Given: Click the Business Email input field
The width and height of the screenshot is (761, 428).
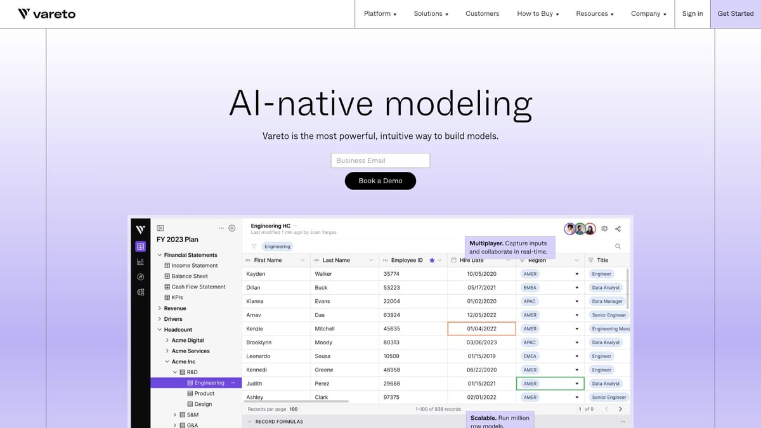Looking at the screenshot, I should click(x=380, y=160).
